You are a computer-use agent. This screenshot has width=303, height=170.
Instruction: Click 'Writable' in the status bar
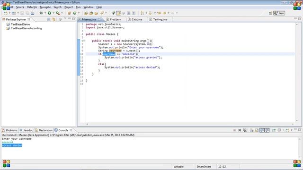pos(178,167)
